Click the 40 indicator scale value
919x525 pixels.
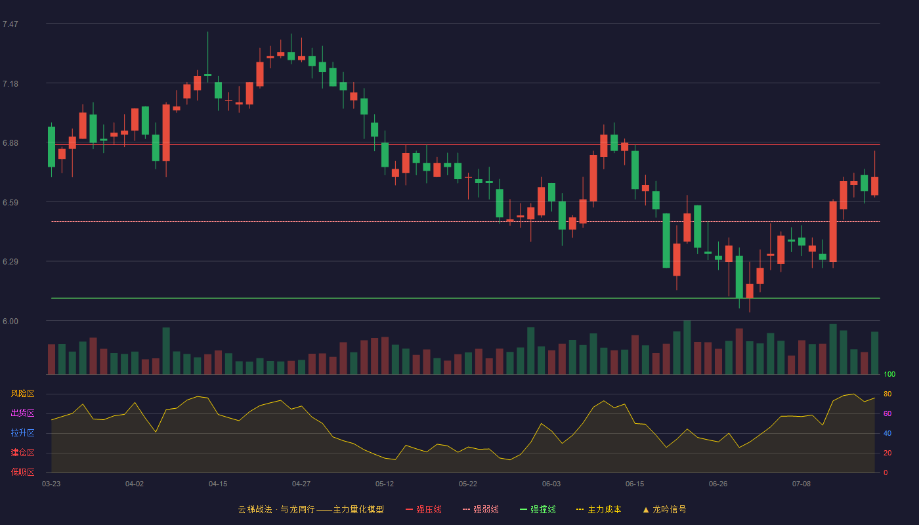(887, 433)
